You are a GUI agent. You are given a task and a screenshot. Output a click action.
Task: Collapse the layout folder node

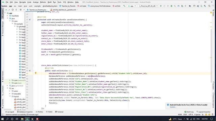tap(10, 96)
